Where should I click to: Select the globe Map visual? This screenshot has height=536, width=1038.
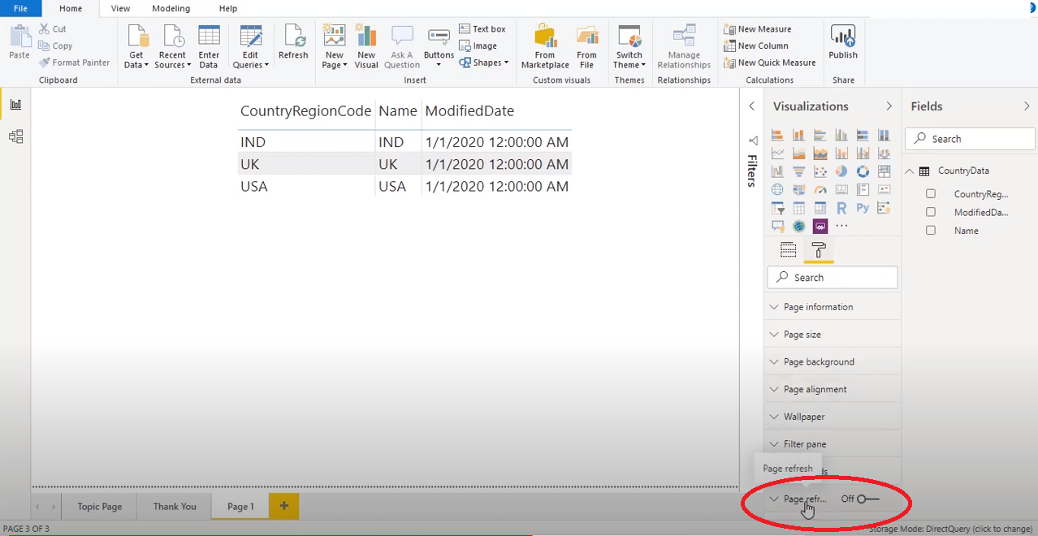pyautogui.click(x=777, y=189)
